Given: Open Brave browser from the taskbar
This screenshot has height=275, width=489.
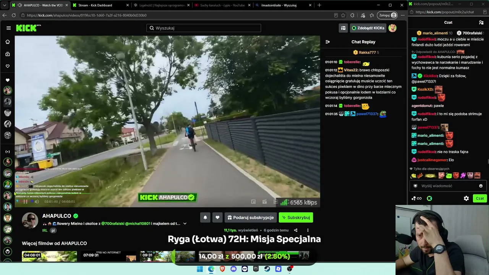Looking at the screenshot, I should click(x=222, y=269).
